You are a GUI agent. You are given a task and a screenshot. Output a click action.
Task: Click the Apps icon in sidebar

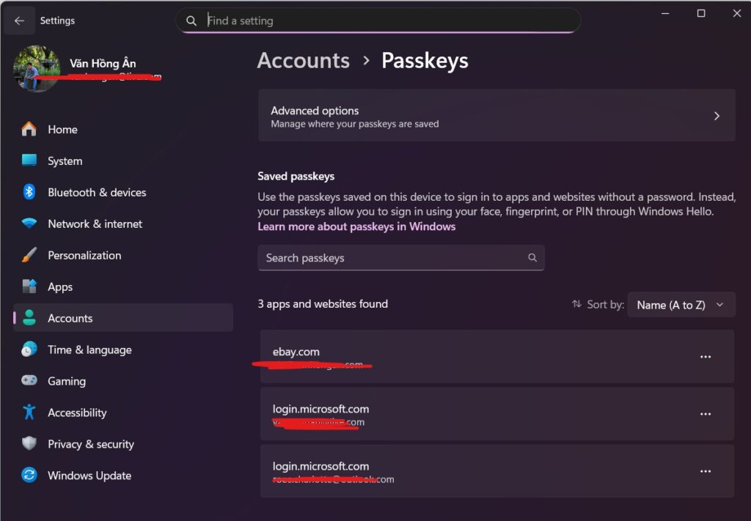(x=29, y=287)
